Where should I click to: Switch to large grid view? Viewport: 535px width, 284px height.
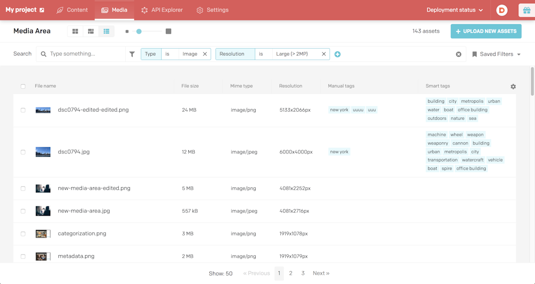[75, 32]
